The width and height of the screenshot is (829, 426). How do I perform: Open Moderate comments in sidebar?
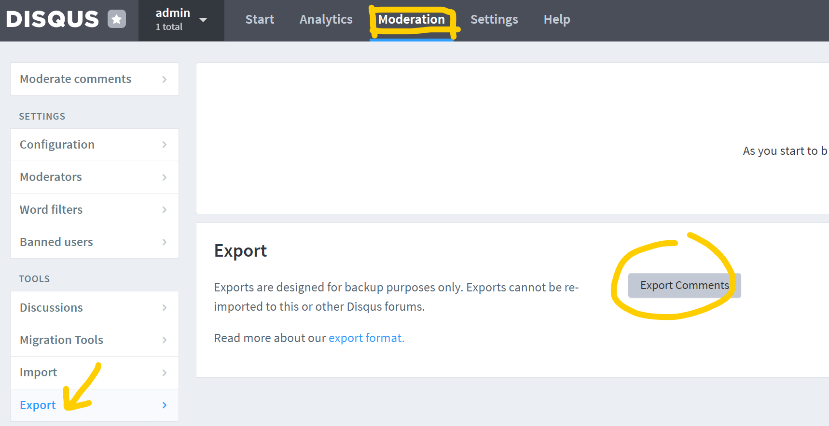click(76, 79)
